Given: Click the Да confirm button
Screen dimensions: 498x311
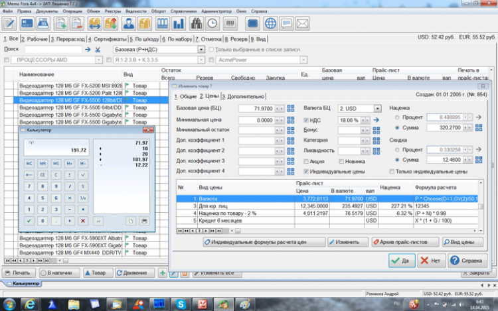Looking at the screenshot, I should (x=402, y=261).
